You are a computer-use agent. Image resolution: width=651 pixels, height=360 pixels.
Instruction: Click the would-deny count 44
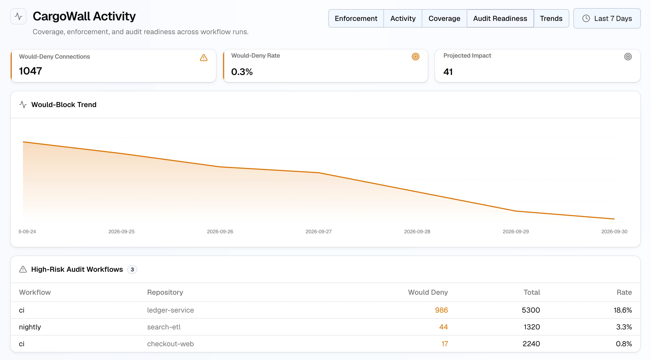coord(443,327)
